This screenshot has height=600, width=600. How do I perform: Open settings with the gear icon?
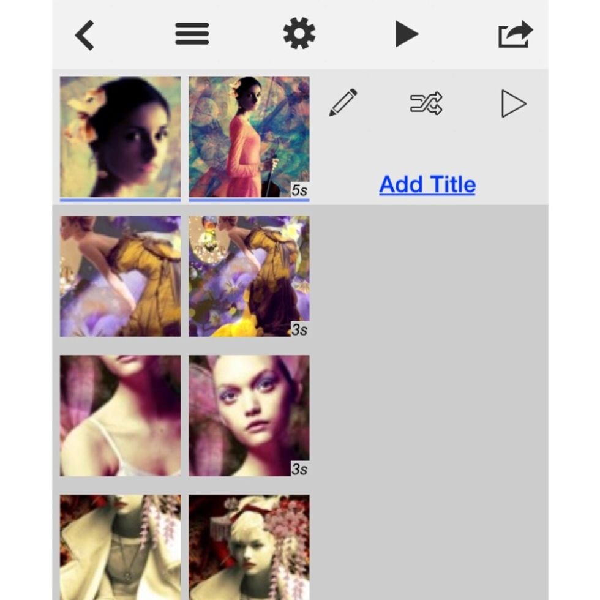coord(299,34)
